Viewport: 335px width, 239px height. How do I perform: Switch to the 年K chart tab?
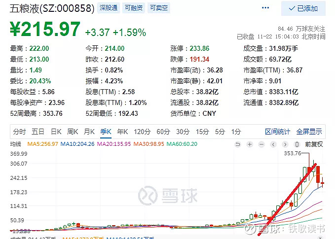[122, 132]
